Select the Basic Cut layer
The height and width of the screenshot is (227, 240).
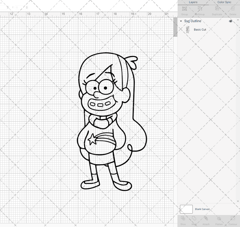199,30
